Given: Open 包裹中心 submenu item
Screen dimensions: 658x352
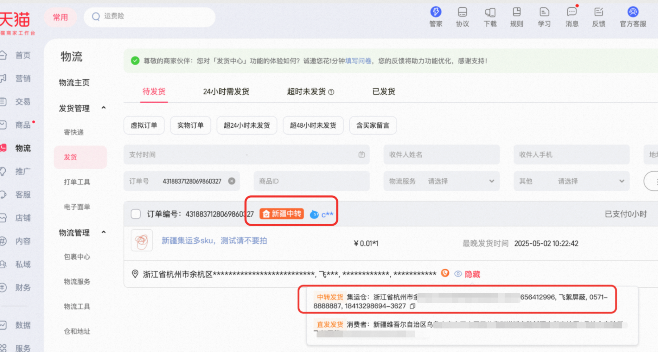Looking at the screenshot, I should (77, 257).
